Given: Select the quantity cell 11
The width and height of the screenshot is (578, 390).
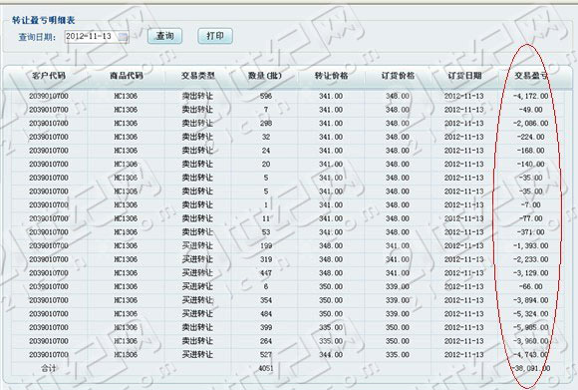Looking at the screenshot, I should (x=266, y=218).
